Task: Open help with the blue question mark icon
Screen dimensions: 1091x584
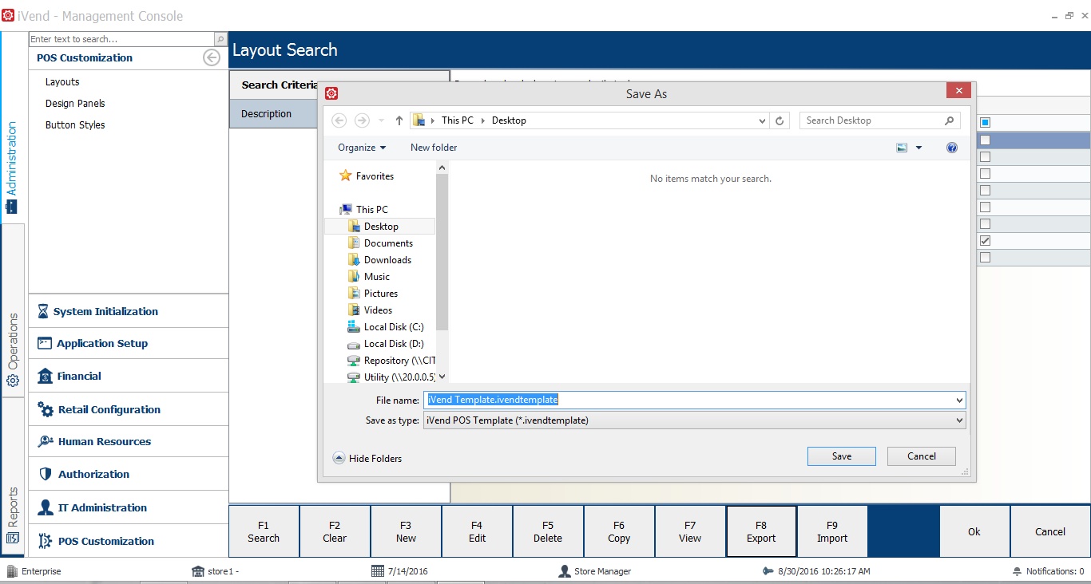Action: coord(952,148)
